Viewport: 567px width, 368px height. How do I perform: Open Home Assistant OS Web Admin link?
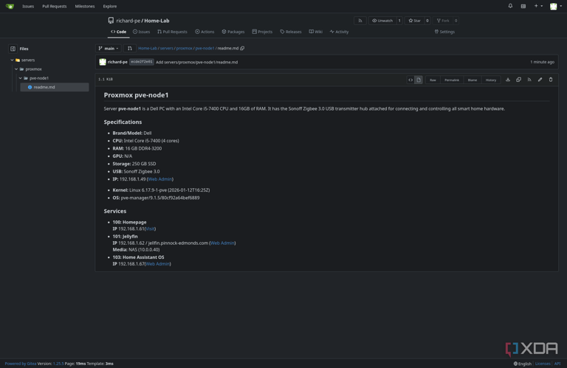pos(157,264)
